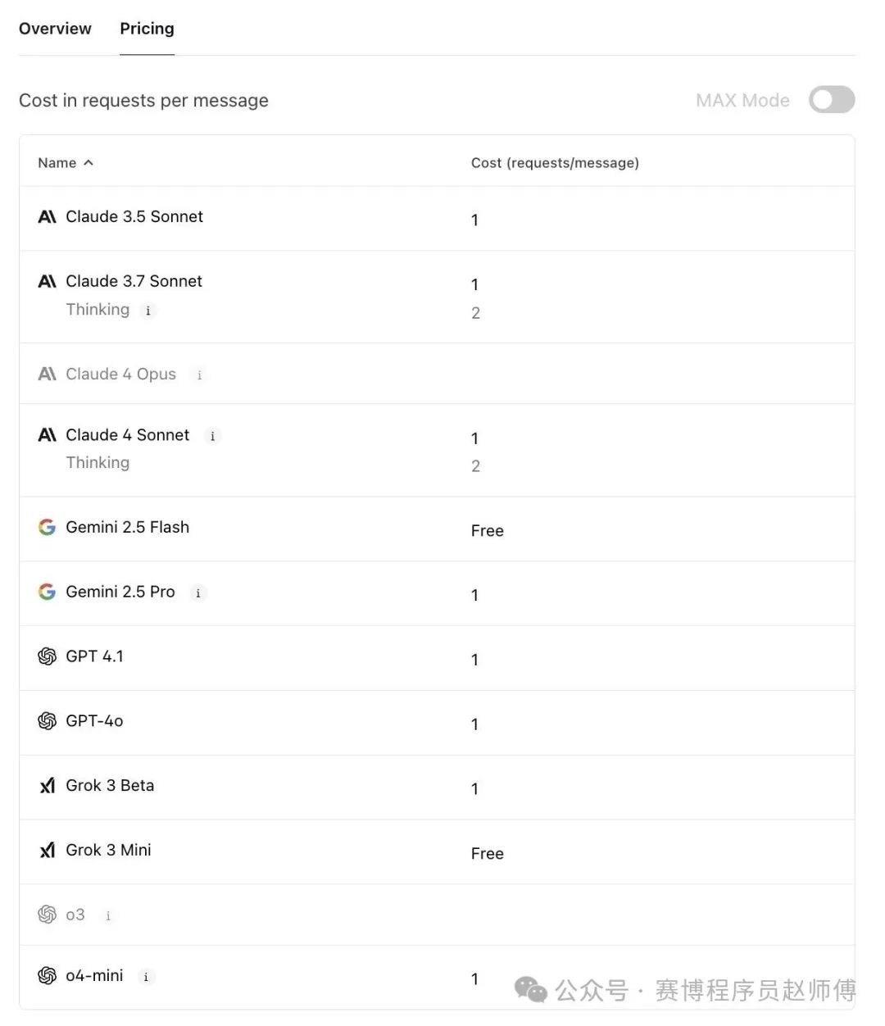
Task: Click info icon next to o3
Action: point(108,916)
